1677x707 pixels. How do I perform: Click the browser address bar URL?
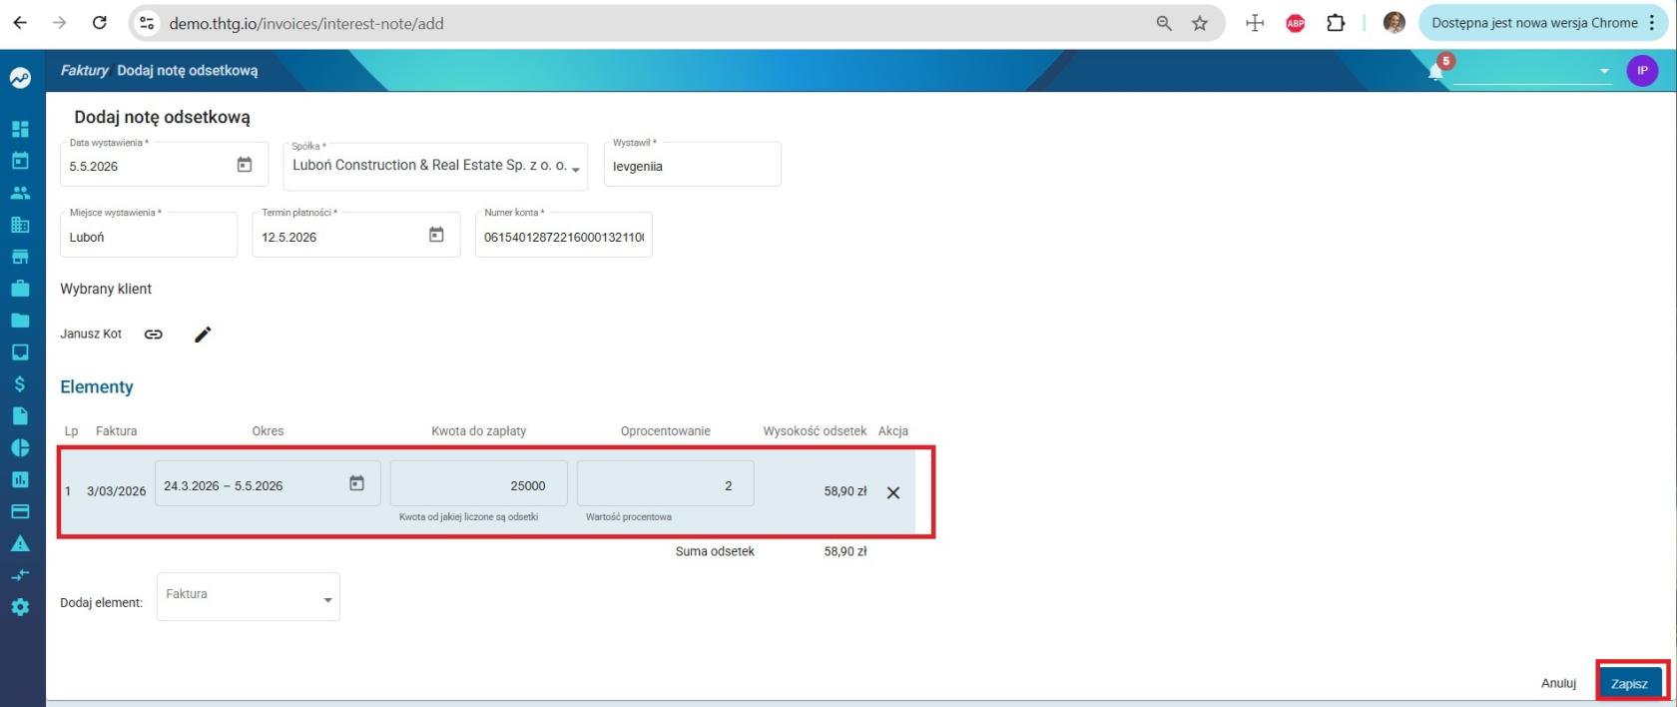[x=306, y=23]
